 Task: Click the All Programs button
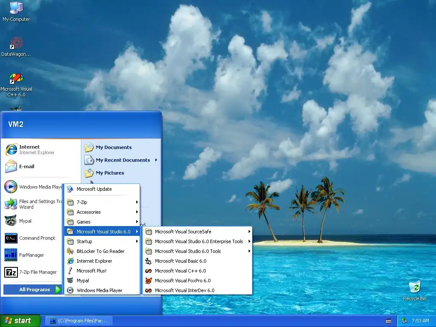32,290
